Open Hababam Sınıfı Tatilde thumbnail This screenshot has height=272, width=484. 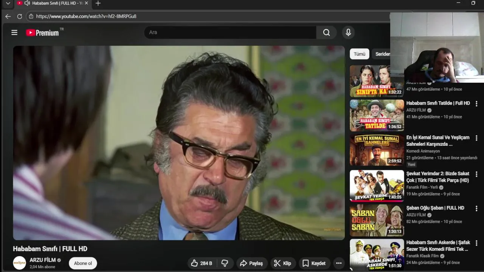[x=377, y=115]
